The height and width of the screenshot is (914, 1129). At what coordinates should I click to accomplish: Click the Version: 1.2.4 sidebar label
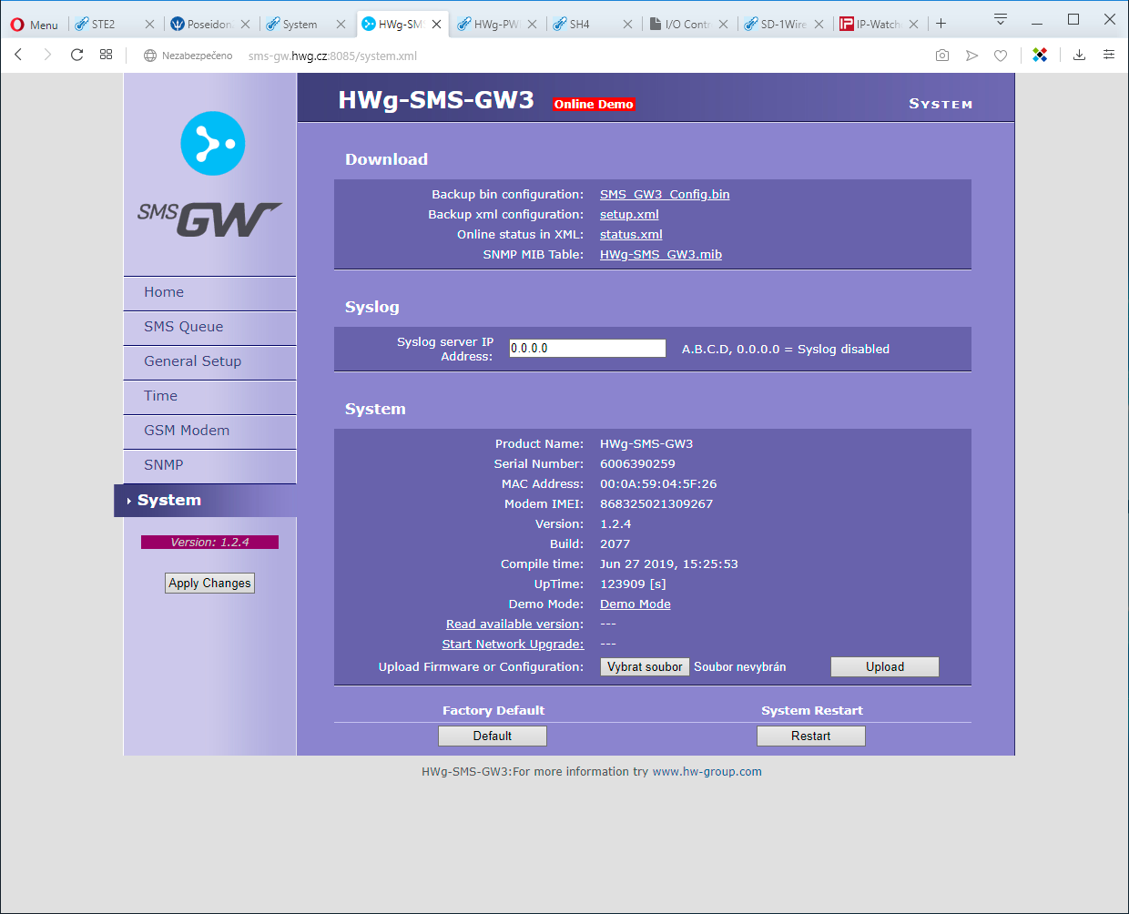coord(209,543)
